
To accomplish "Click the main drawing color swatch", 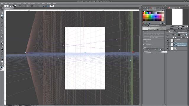I will (1, 67).
